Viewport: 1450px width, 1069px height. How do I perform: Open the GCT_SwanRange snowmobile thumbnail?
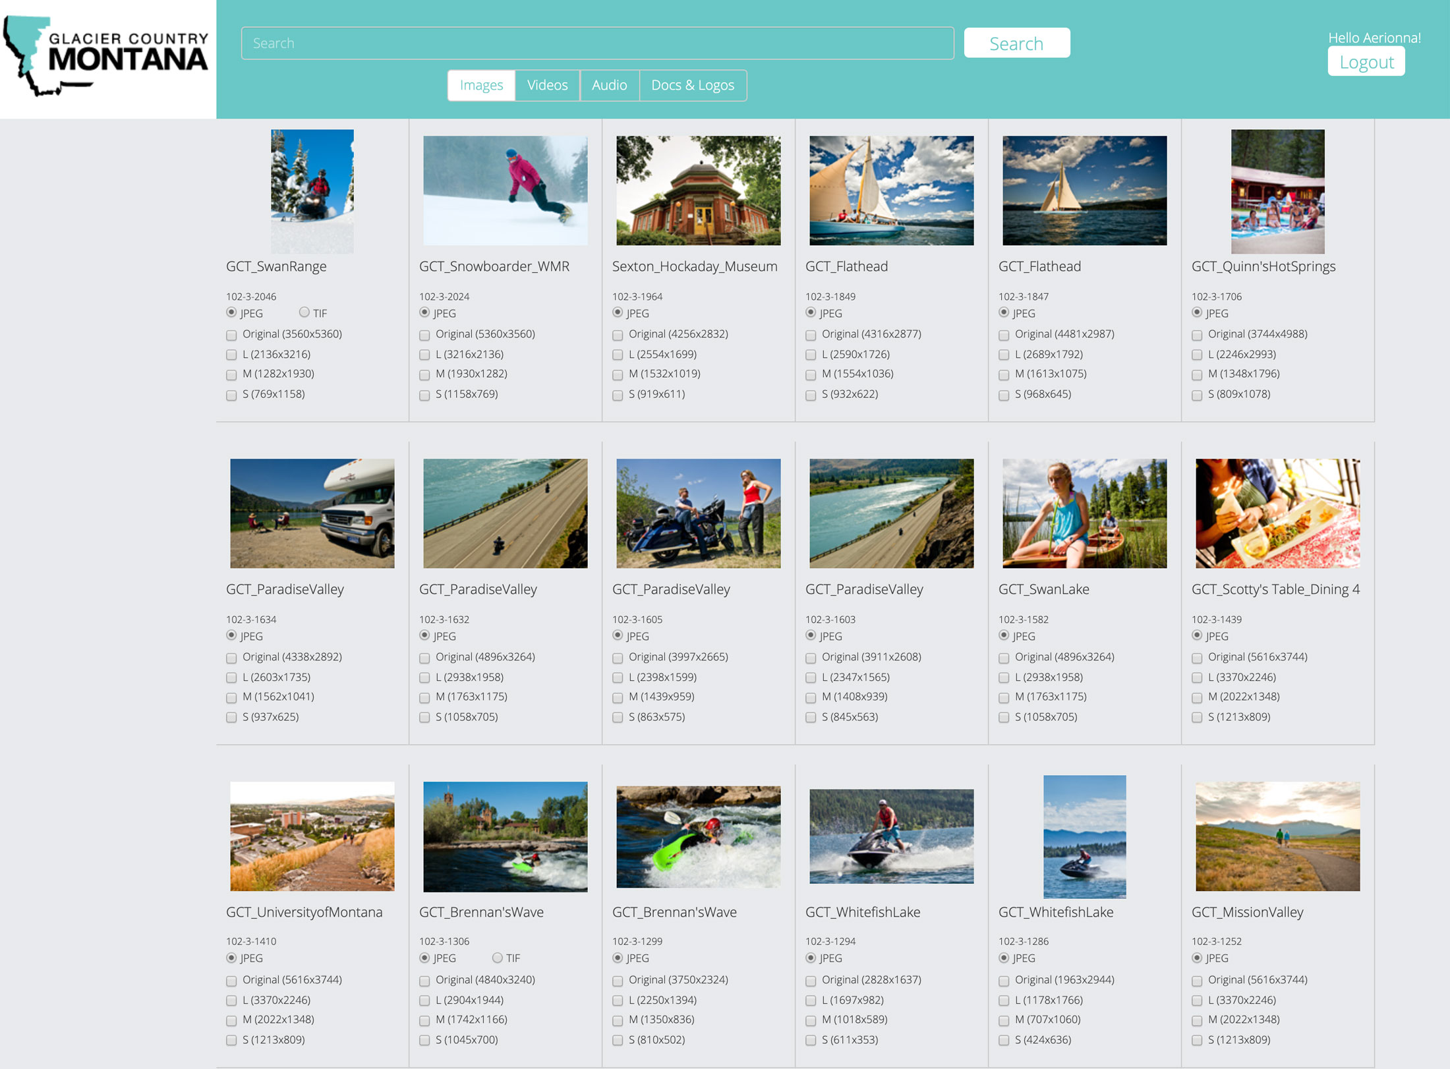312,191
